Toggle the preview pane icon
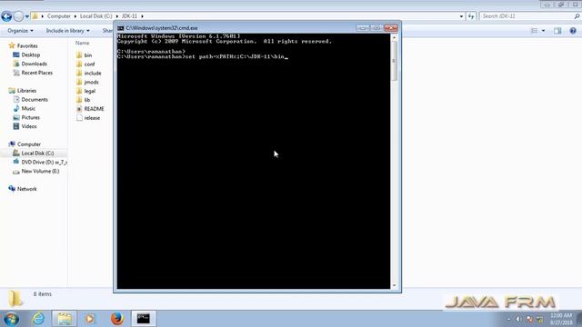This screenshot has width=582, height=327. click(x=557, y=31)
